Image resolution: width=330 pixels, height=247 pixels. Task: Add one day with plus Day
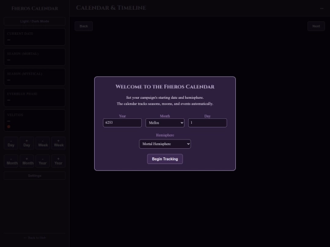coord(27,143)
